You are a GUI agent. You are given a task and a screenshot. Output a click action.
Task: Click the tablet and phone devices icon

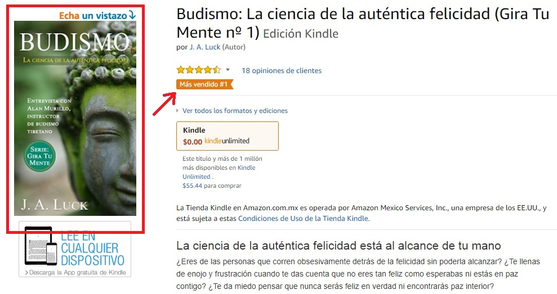(x=41, y=247)
